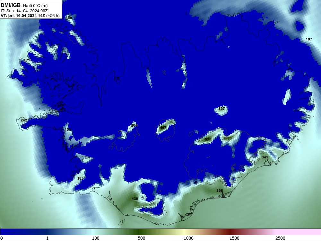This screenshot has width=321, height=241.
Task: Click the 179 value label in the Westfjords
Action: click(x=27, y=60)
